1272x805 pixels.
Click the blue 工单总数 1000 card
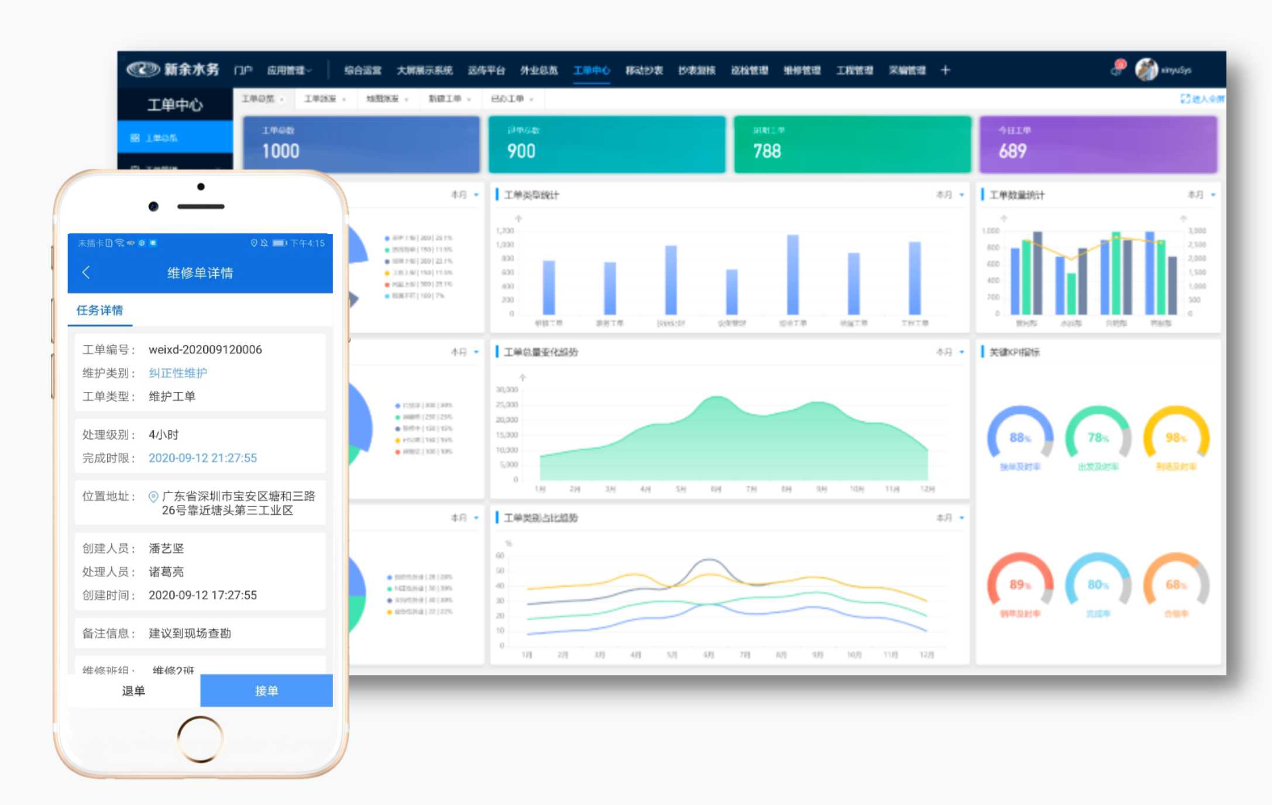pyautogui.click(x=362, y=144)
